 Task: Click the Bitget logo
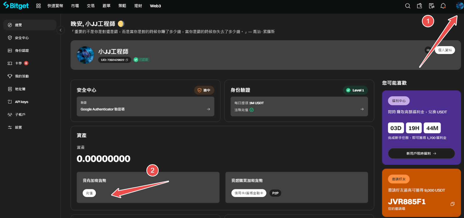pyautogui.click(x=16, y=6)
